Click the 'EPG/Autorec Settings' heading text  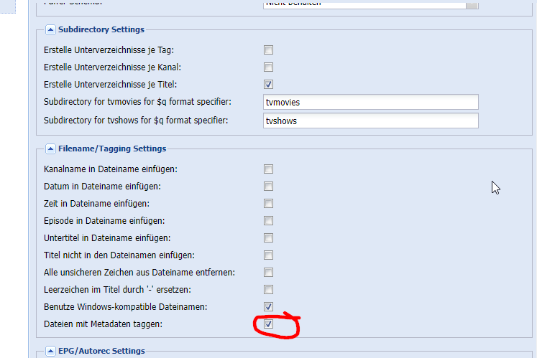(101, 351)
